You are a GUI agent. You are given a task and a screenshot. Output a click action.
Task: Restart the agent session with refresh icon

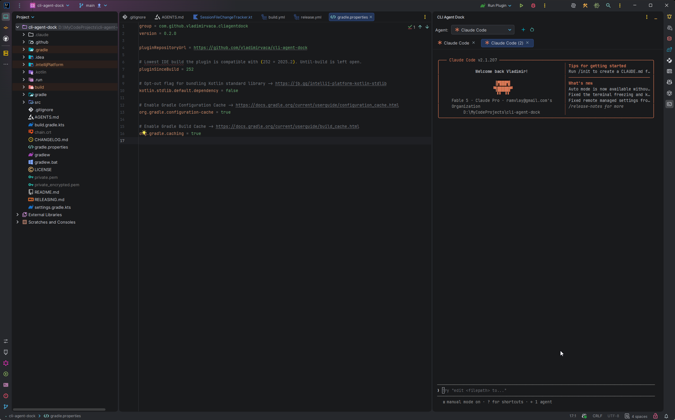pyautogui.click(x=532, y=30)
